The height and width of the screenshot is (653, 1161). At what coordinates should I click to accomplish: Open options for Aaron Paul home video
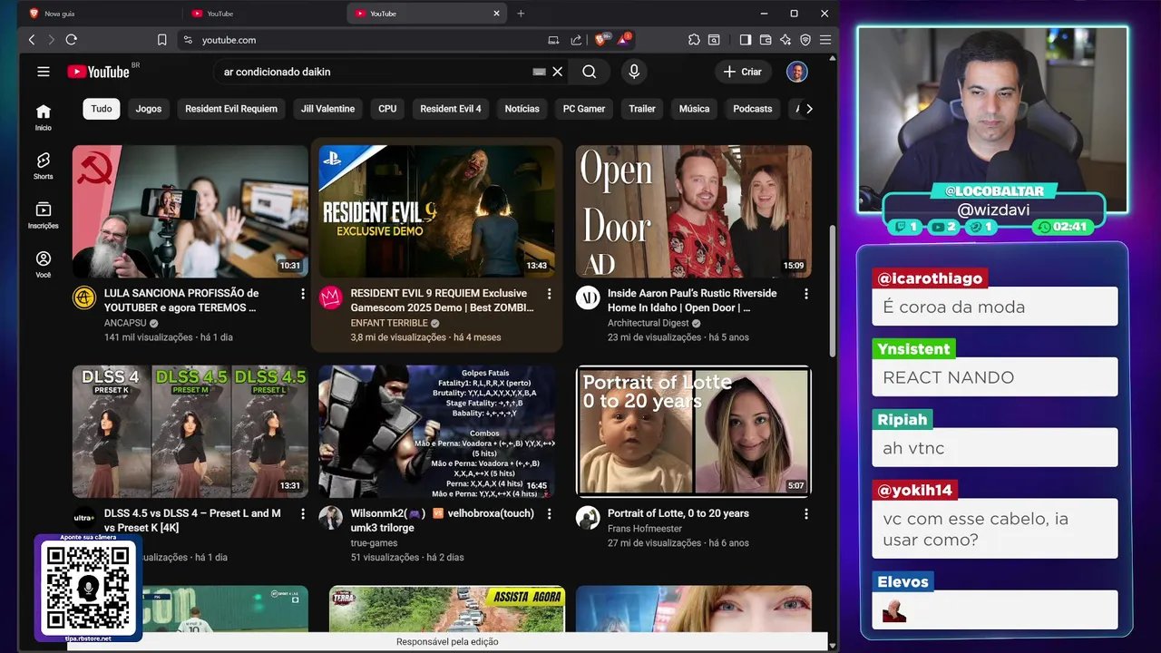click(806, 294)
